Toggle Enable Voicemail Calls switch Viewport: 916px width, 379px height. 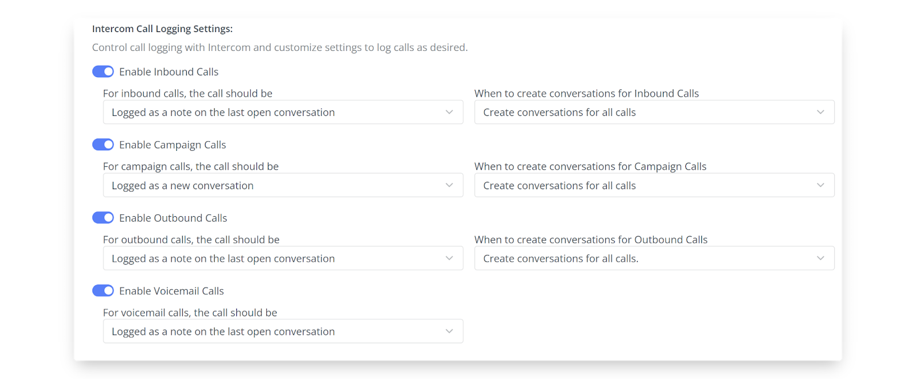pyautogui.click(x=103, y=291)
